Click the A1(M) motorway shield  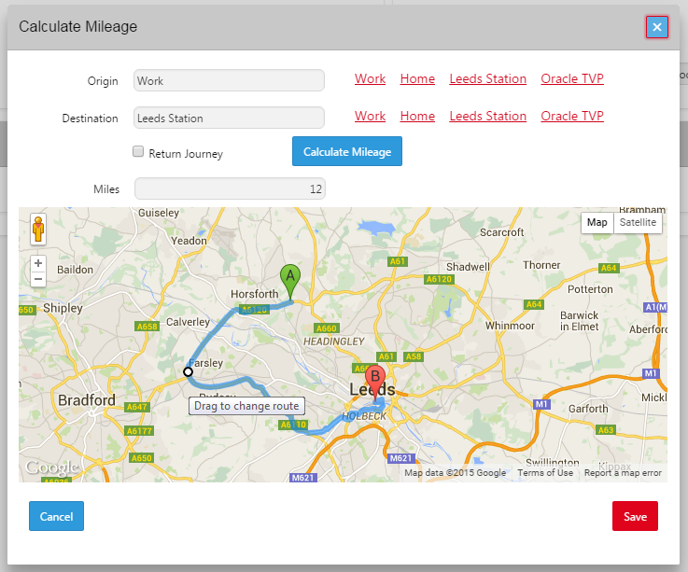656,308
